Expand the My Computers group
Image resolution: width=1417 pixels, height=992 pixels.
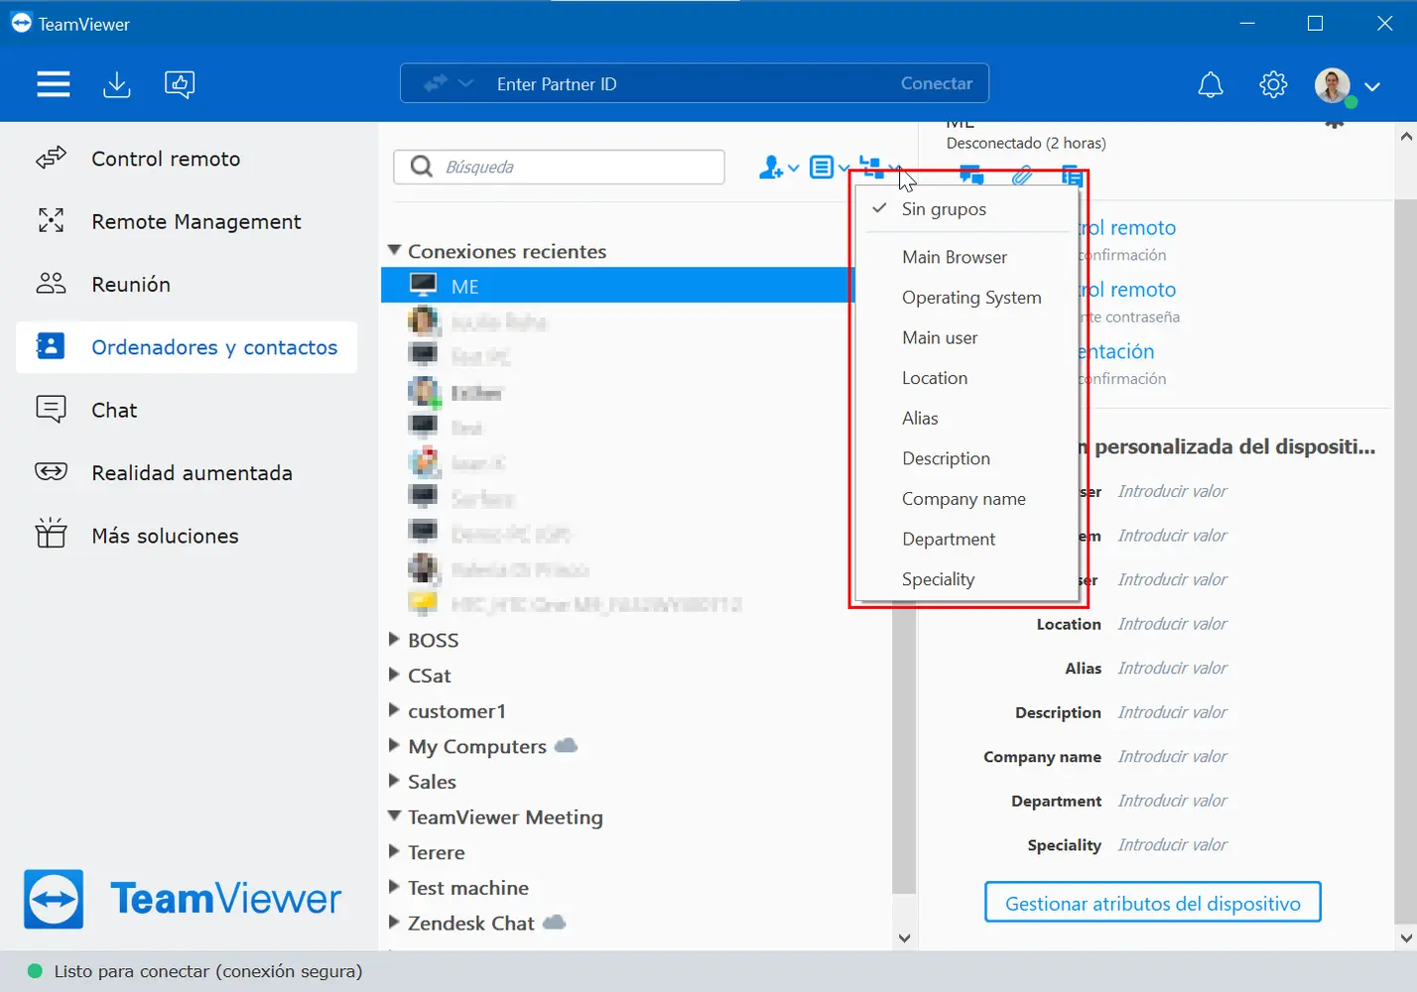point(394,746)
